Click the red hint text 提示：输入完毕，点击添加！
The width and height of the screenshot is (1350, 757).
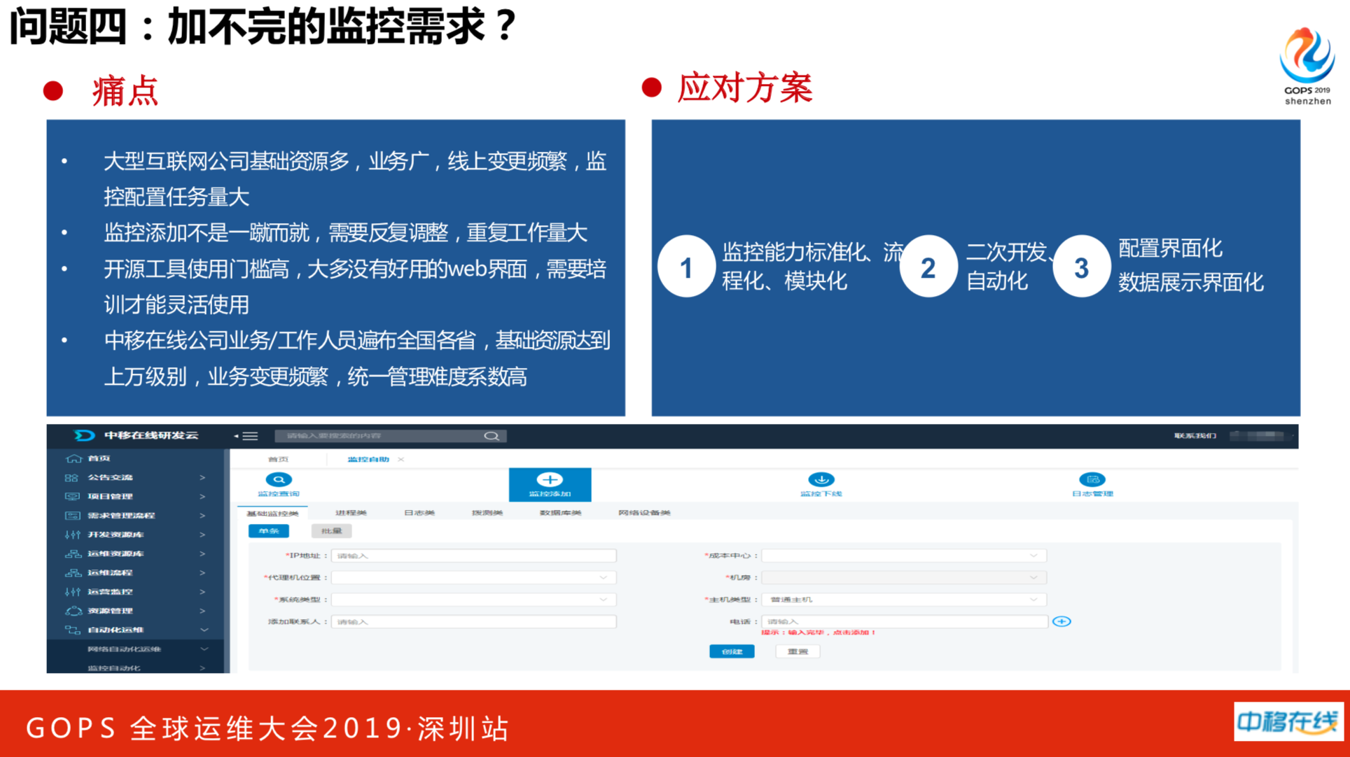point(819,632)
